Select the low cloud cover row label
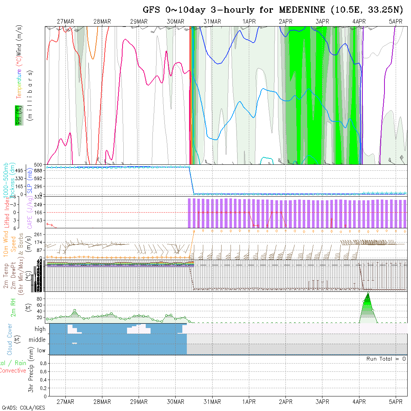The image size is (411, 411). [x=41, y=350]
